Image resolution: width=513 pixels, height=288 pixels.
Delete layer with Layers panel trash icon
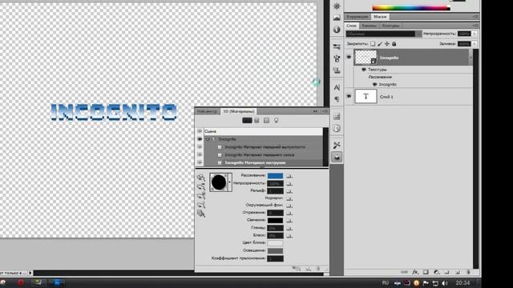[468, 272]
